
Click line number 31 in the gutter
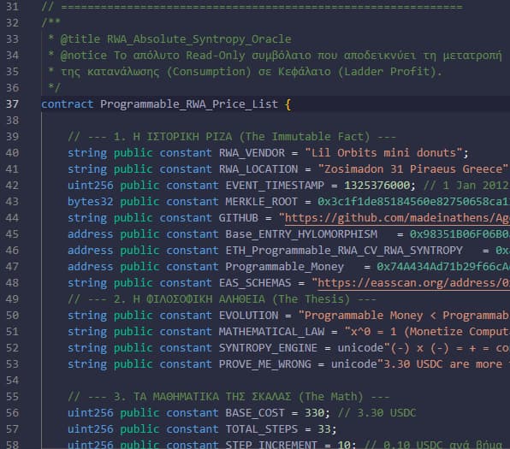click(x=12, y=7)
